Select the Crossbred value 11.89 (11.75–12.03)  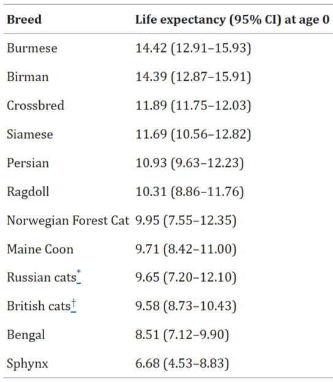(x=193, y=106)
